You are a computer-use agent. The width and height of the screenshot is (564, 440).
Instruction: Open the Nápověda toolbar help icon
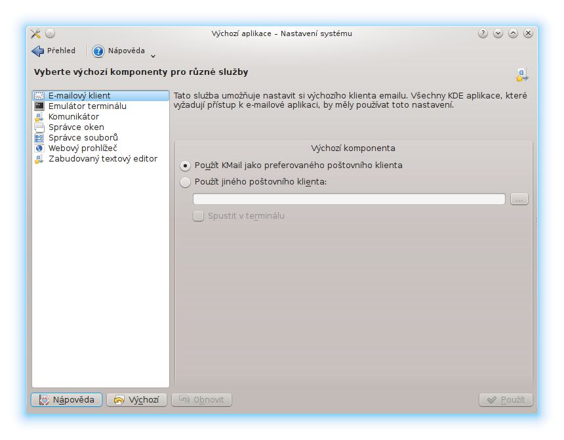pyautogui.click(x=98, y=51)
